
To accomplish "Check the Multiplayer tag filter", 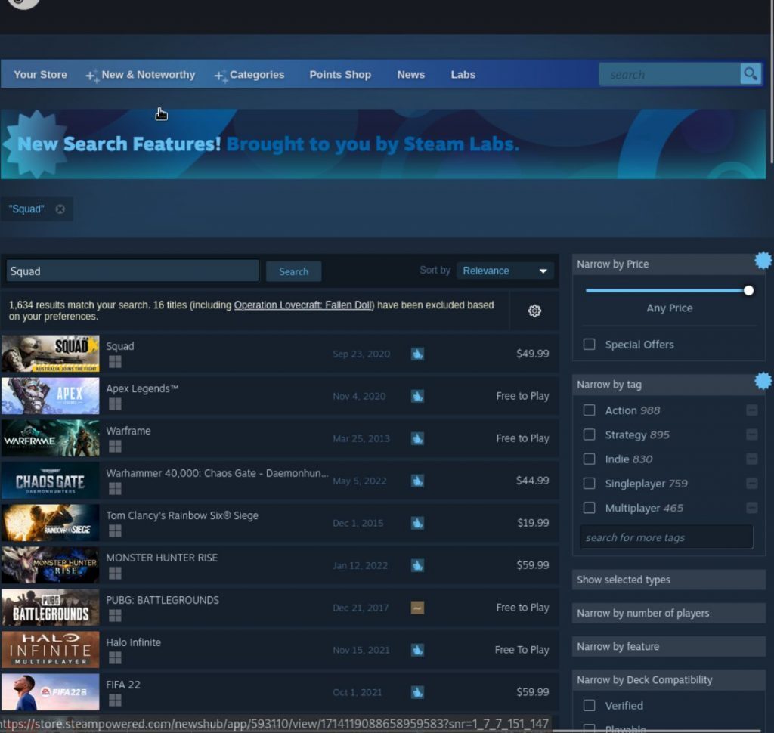I will click(x=589, y=508).
